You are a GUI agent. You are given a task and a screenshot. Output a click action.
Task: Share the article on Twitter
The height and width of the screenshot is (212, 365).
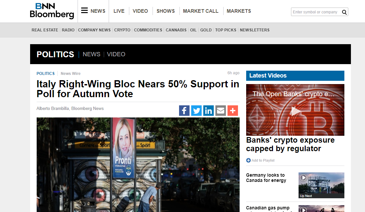(x=196, y=111)
